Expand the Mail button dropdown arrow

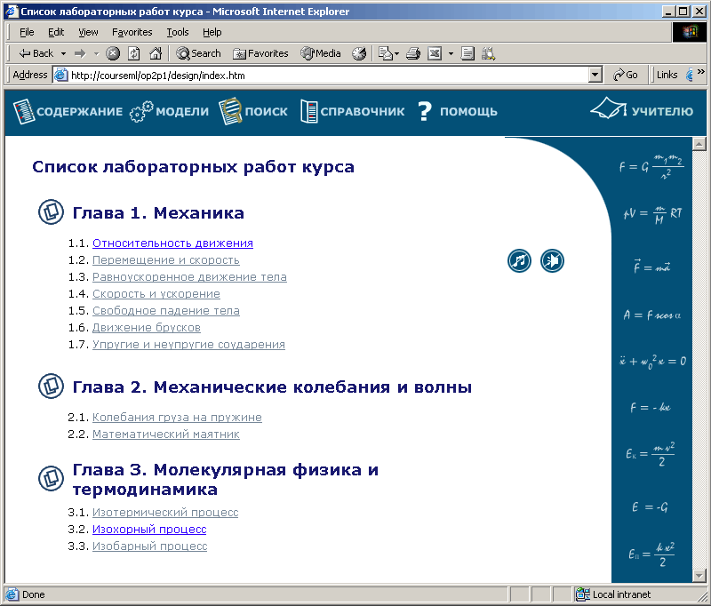(x=451, y=53)
